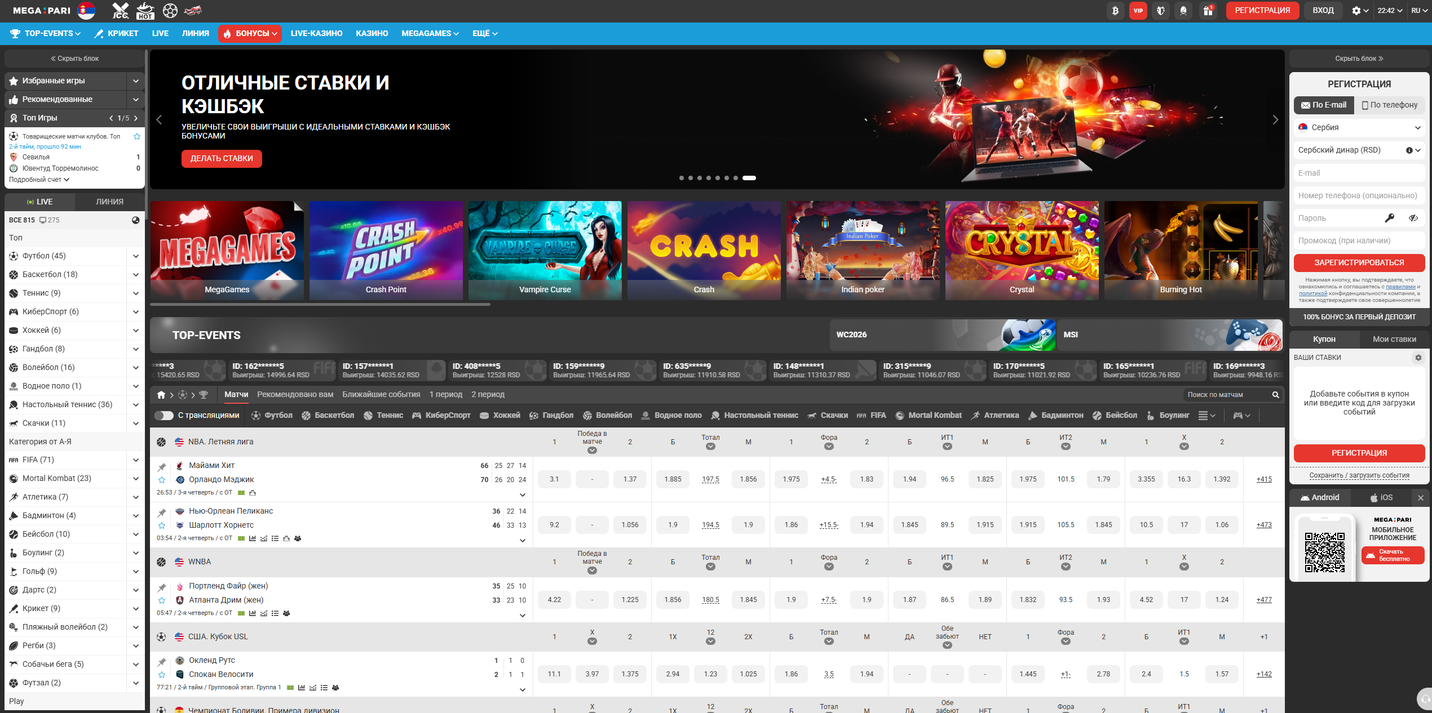This screenshot has height=713, width=1432.
Task: Expand the Майами Хит match markets chevron
Action: 523,495
